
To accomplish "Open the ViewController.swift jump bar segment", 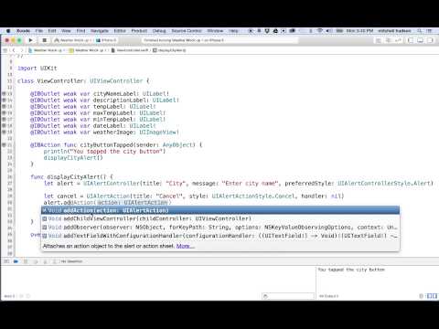I will pos(130,50).
